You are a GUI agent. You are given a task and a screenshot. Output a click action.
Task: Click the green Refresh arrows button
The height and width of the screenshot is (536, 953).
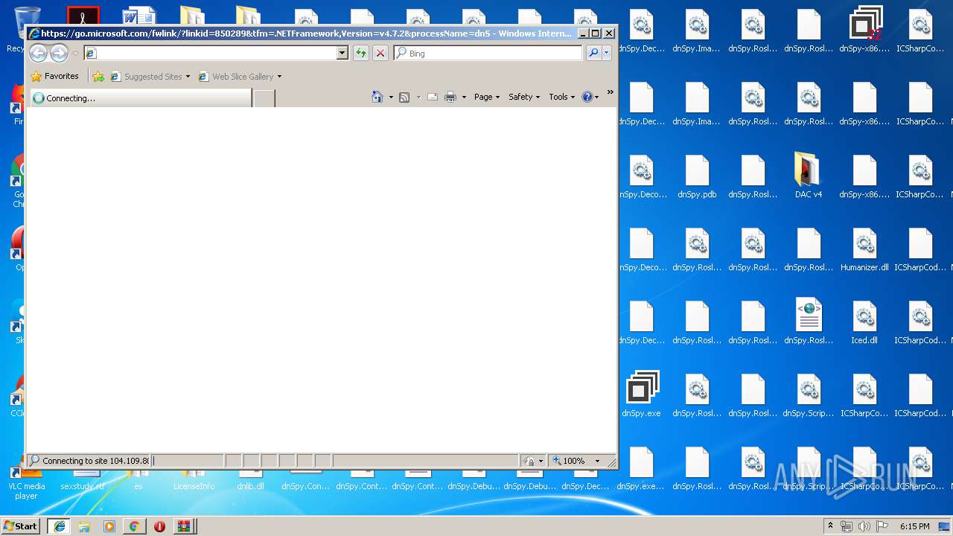pos(361,53)
